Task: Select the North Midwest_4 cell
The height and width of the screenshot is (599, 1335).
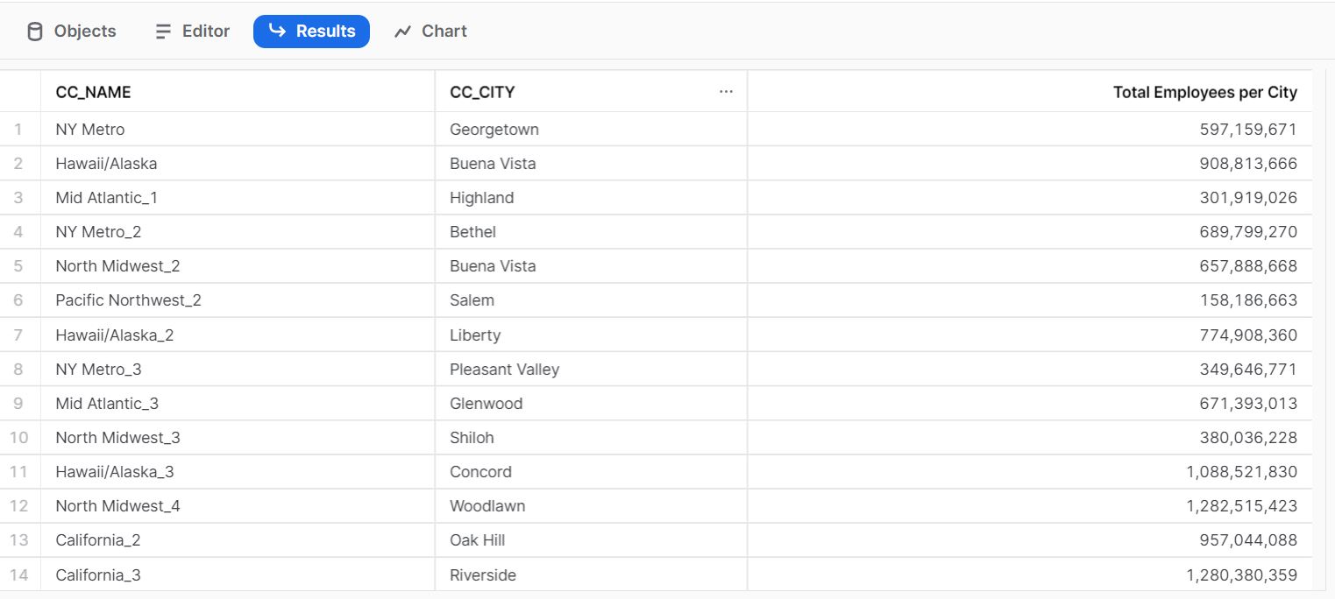Action: click(238, 506)
